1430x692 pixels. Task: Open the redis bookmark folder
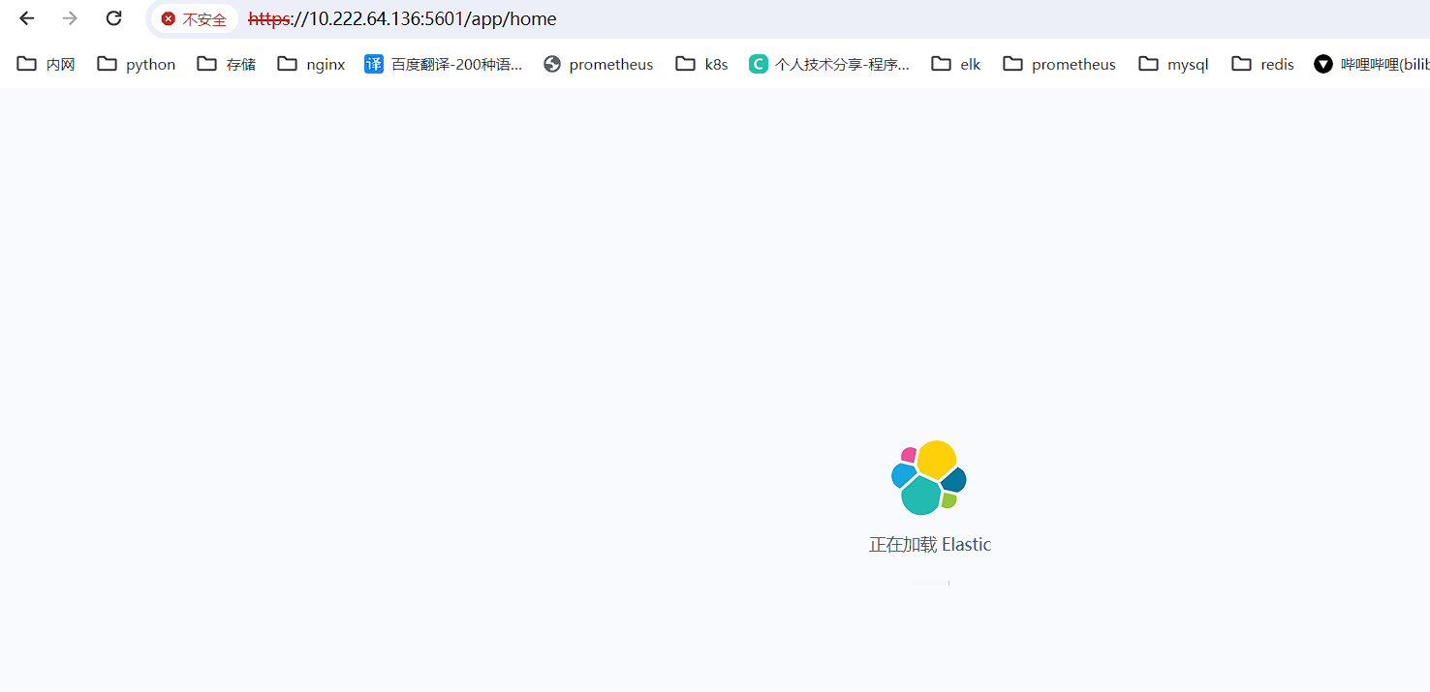1262,64
